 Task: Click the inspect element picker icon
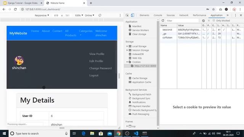pos(127,15)
